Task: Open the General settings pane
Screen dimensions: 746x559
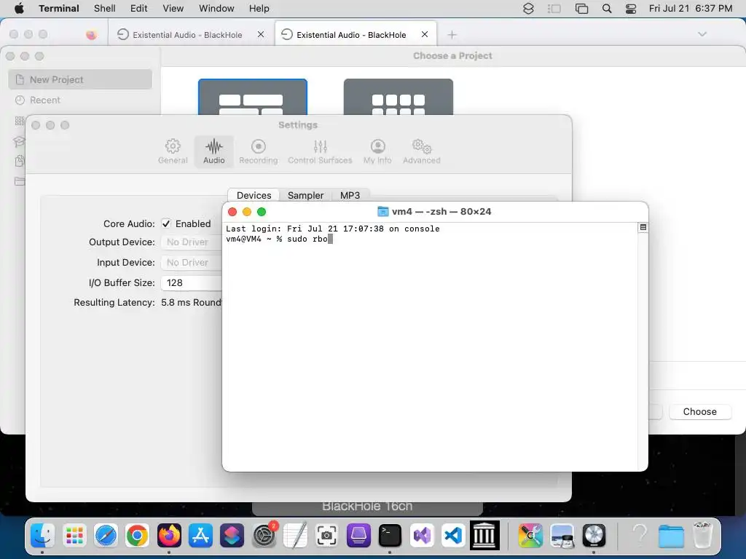Action: click(x=173, y=151)
